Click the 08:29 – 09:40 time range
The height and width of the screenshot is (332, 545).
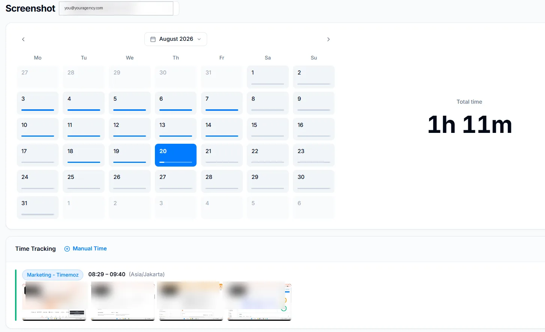107,274
